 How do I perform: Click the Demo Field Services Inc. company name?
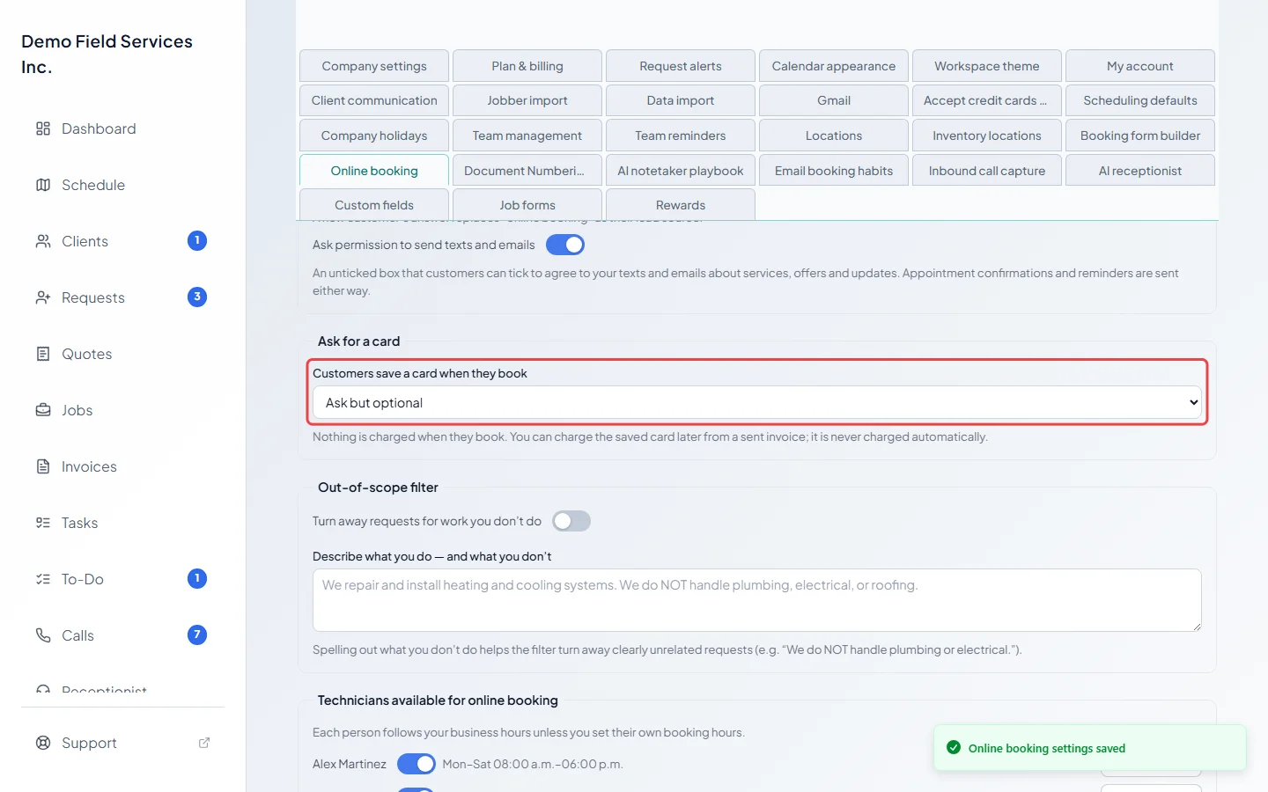point(107,54)
